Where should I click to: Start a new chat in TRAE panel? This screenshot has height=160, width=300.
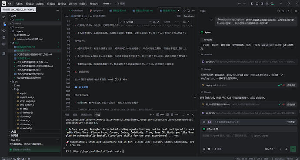click(278, 11)
